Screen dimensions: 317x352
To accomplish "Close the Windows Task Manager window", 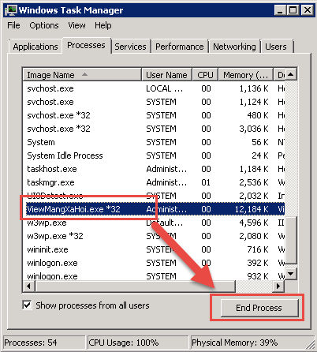I will tap(307, 10).
